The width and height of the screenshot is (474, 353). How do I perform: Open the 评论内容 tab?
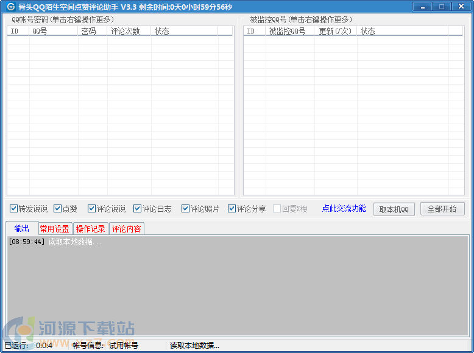pyautogui.click(x=126, y=229)
